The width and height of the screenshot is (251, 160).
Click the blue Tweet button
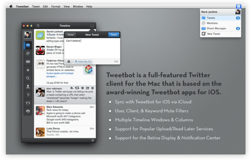click(x=114, y=35)
